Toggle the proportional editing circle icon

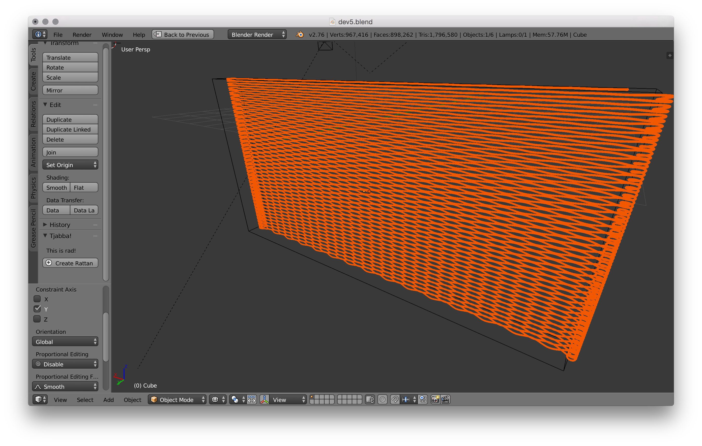(x=383, y=399)
